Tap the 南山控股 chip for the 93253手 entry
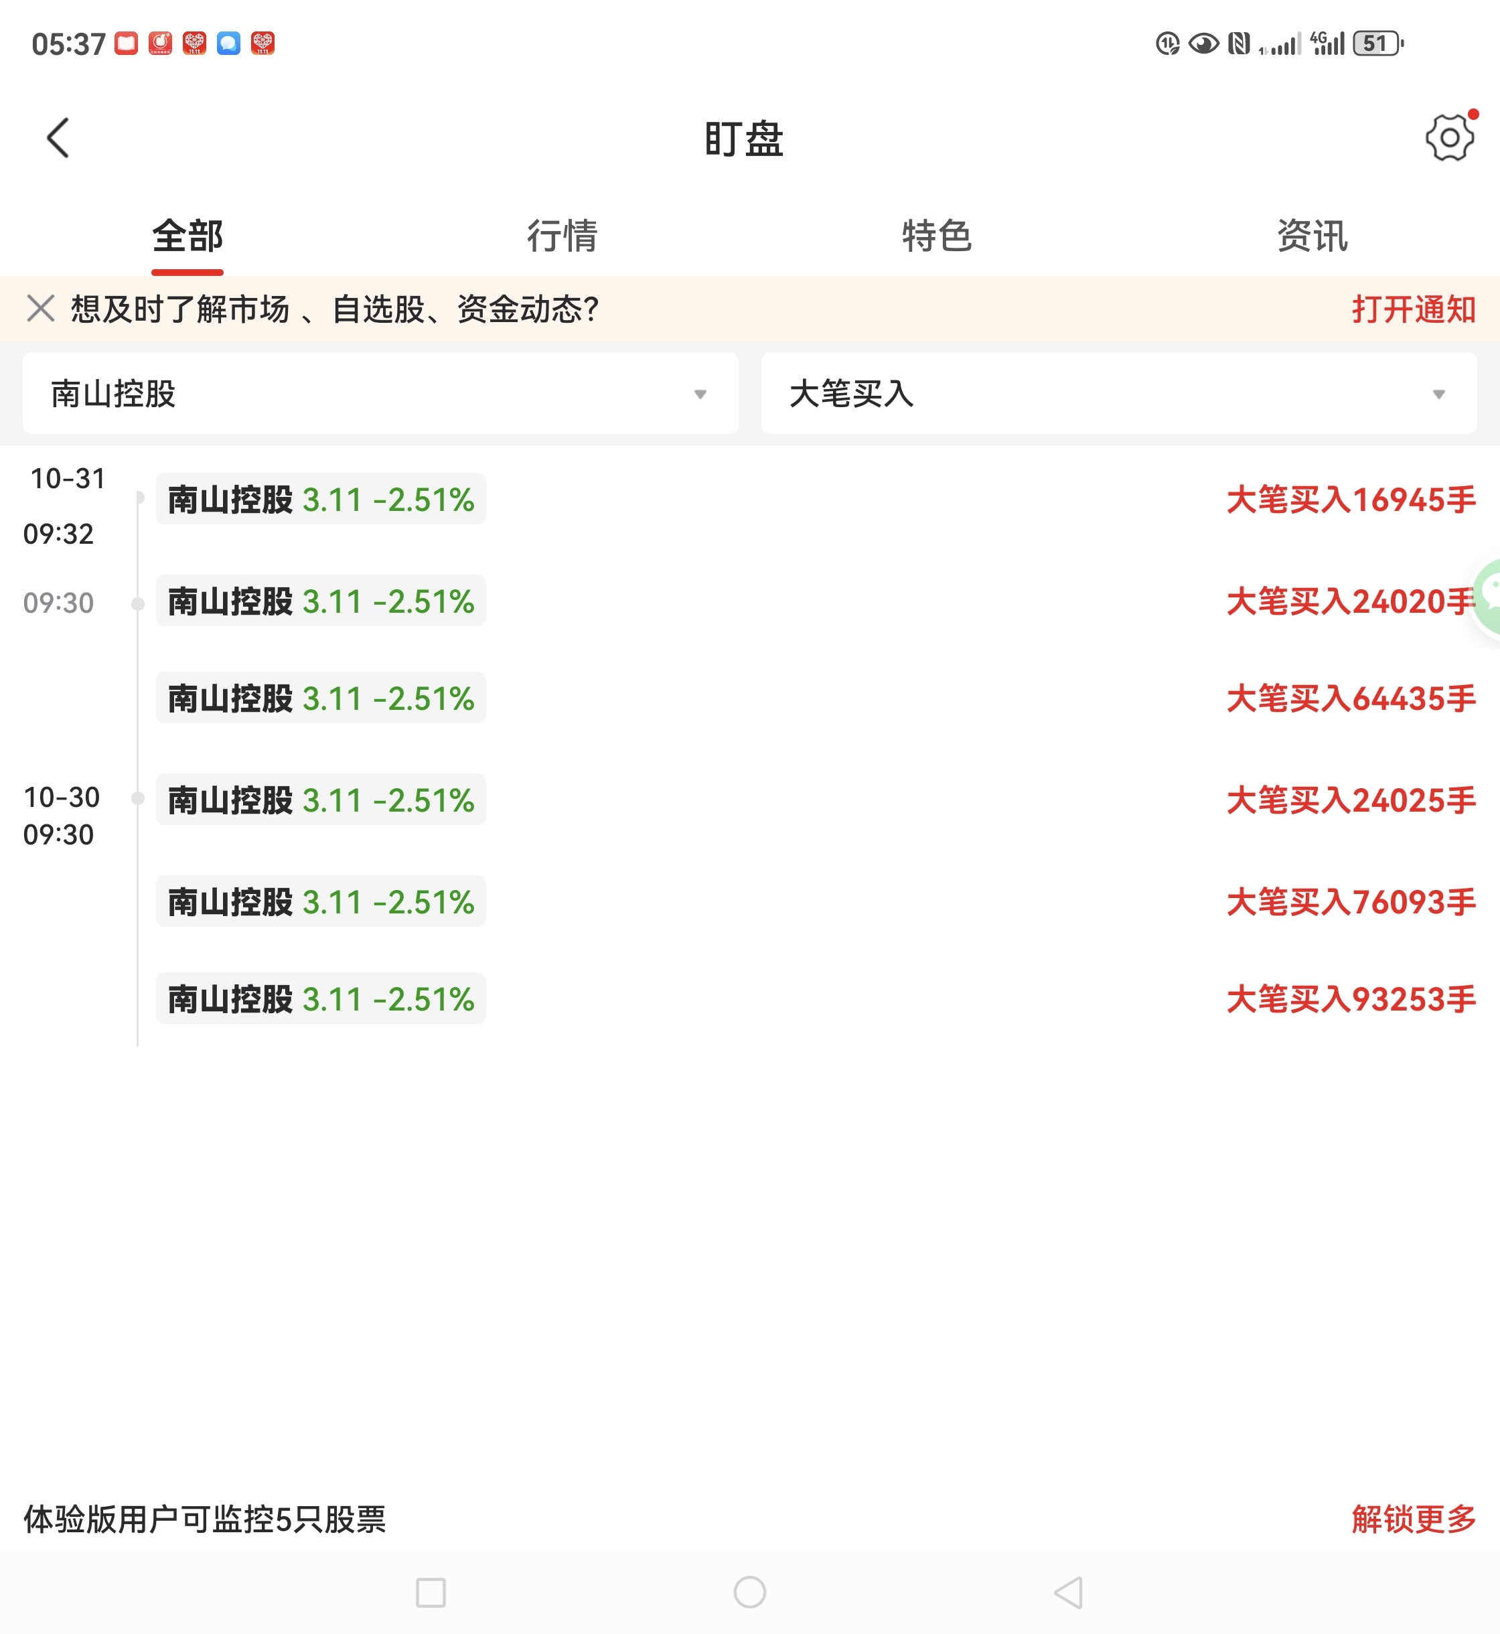1500x1634 pixels. pos(321,998)
